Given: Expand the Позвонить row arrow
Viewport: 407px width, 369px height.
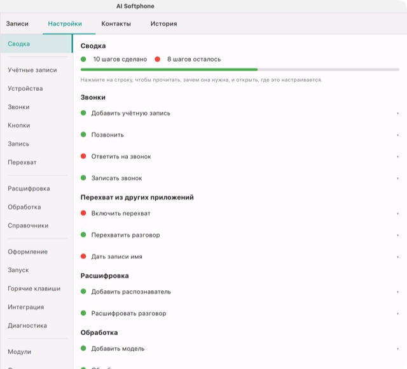Looking at the screenshot, I should (397, 135).
